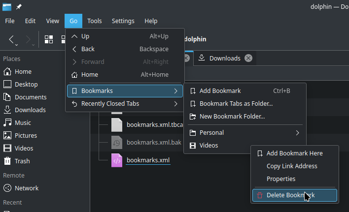Open the Help menu
The width and height of the screenshot is (349, 212).
tap(151, 21)
